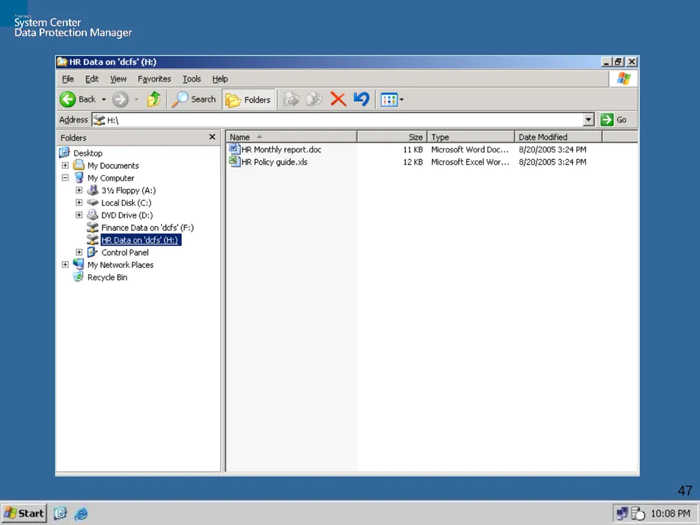Sort by the Date Modified column header
The image size is (700, 525).
click(x=558, y=137)
